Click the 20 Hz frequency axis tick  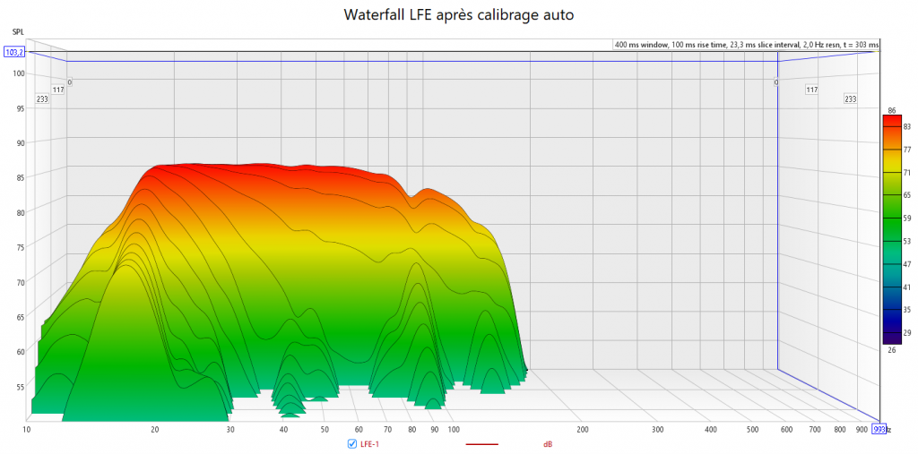point(155,430)
